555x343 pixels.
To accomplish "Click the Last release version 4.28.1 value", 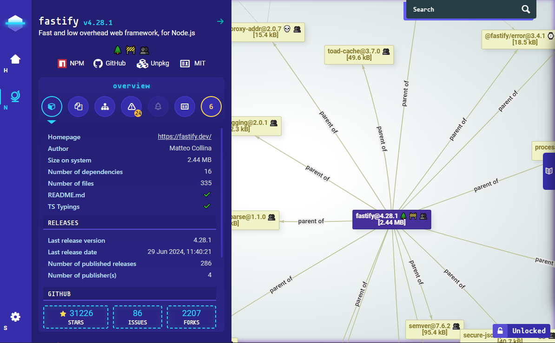I will click(x=203, y=240).
